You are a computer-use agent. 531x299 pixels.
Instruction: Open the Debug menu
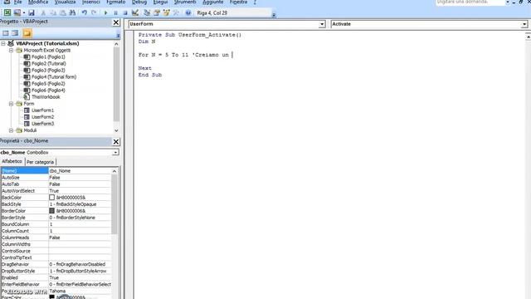pos(139,2)
